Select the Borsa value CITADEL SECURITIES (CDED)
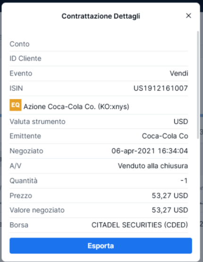This screenshot has height=262, width=203. pyautogui.click(x=140, y=225)
